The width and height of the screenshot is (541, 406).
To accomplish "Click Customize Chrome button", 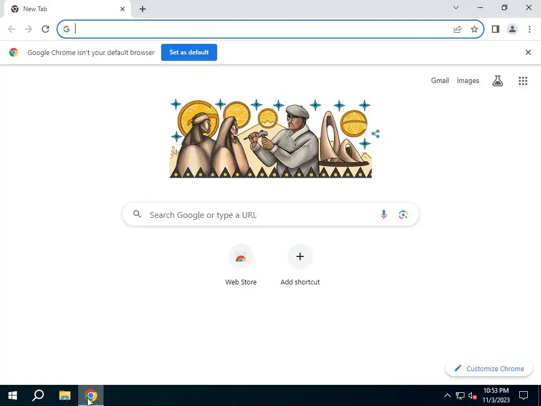I will click(489, 368).
